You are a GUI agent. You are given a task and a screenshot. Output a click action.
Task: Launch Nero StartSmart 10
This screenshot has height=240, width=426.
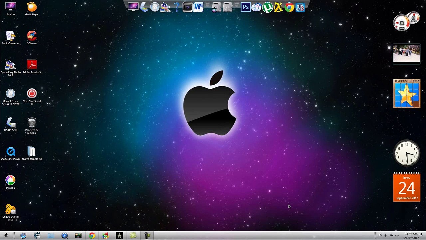[x=32, y=97]
